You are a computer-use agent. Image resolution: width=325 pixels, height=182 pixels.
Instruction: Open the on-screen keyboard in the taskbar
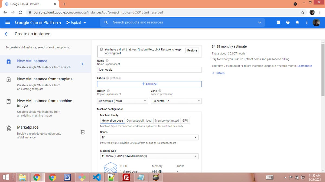pyautogui.click(x=269, y=177)
